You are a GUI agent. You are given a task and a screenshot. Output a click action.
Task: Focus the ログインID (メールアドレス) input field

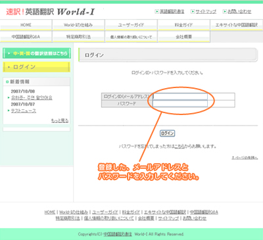coord(180,96)
